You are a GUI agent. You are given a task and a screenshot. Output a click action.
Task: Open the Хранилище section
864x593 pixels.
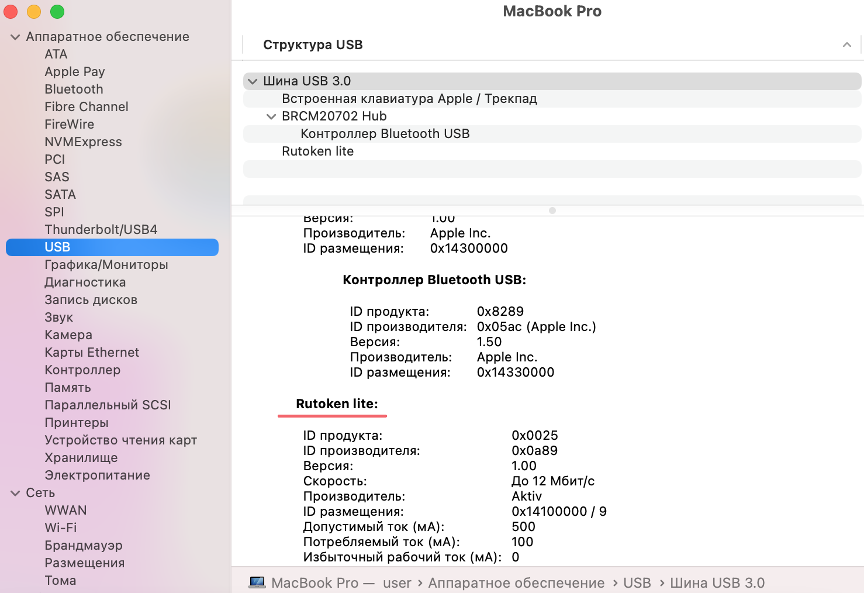81,458
